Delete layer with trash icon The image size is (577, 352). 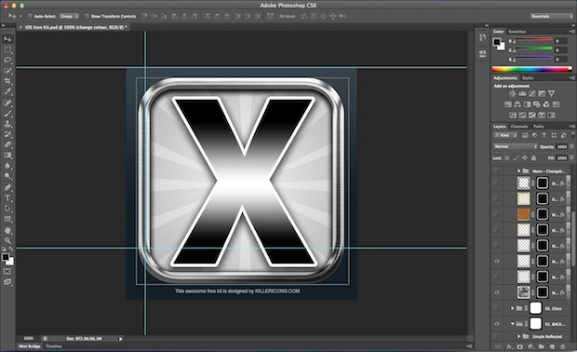pos(563,346)
